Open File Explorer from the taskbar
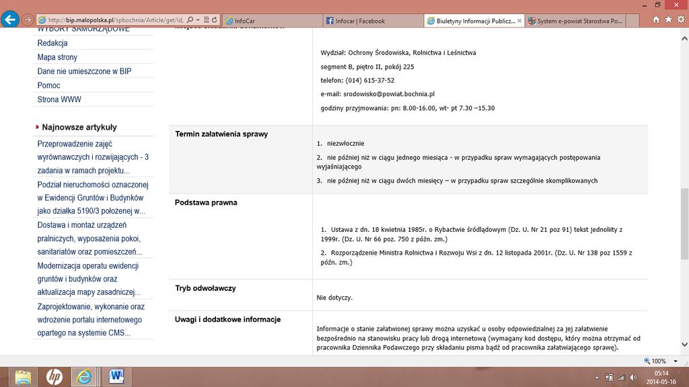The width and height of the screenshot is (689, 387). (x=23, y=377)
